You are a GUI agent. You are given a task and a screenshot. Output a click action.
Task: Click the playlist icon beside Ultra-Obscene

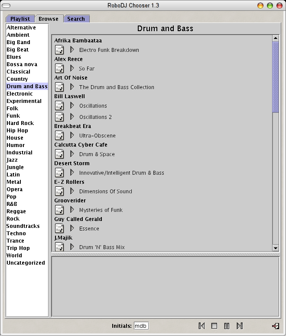coord(59,135)
